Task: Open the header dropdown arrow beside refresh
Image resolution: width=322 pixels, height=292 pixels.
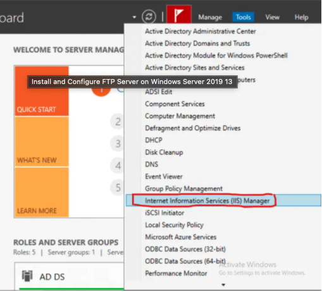Action: (x=134, y=17)
